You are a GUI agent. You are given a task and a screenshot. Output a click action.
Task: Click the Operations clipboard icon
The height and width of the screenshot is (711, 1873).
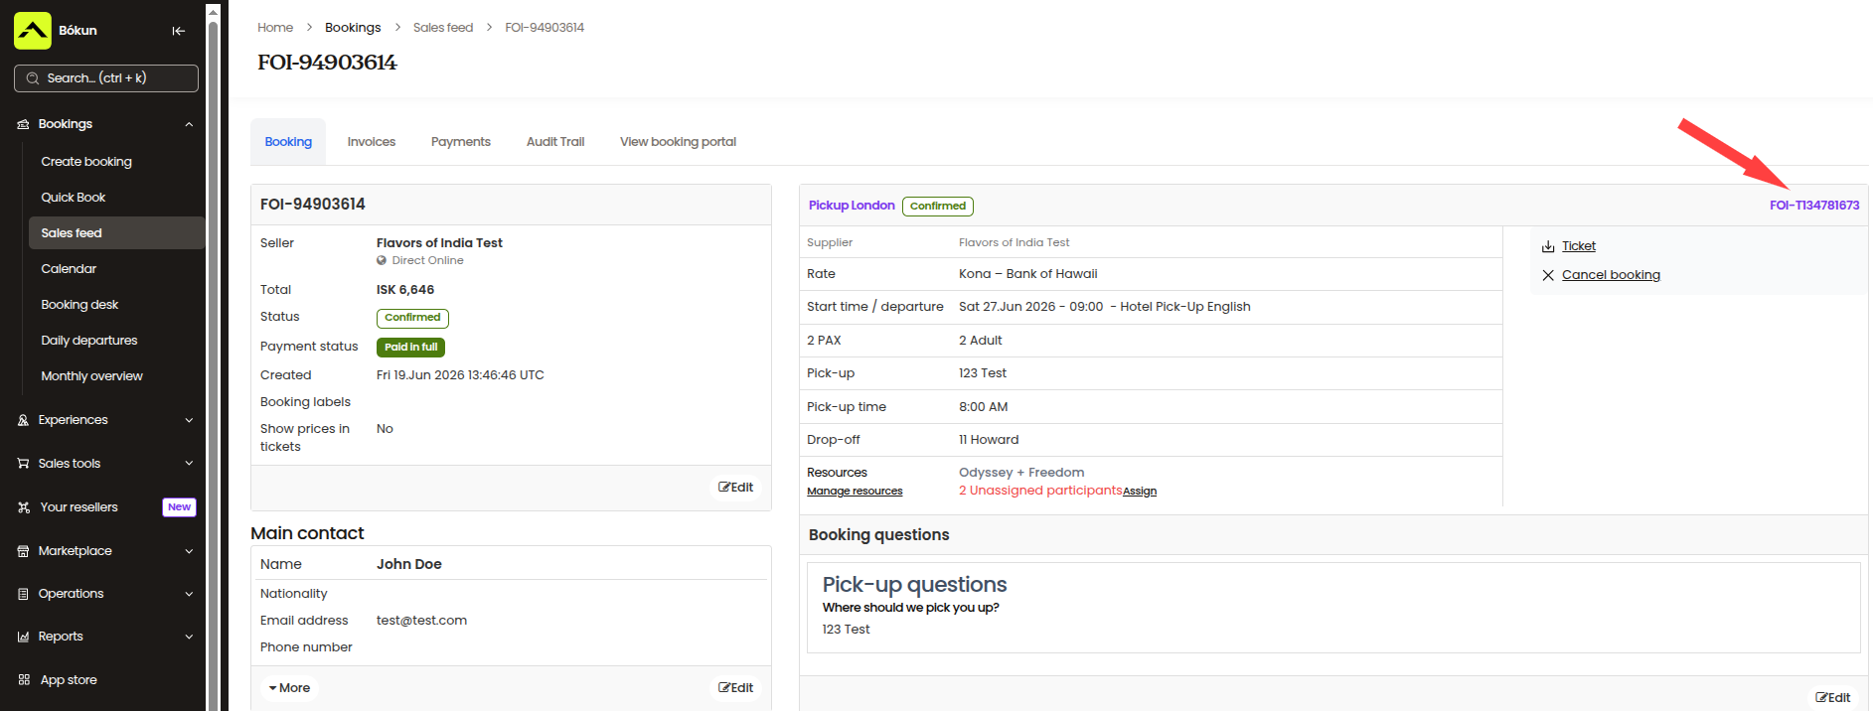coord(23,594)
